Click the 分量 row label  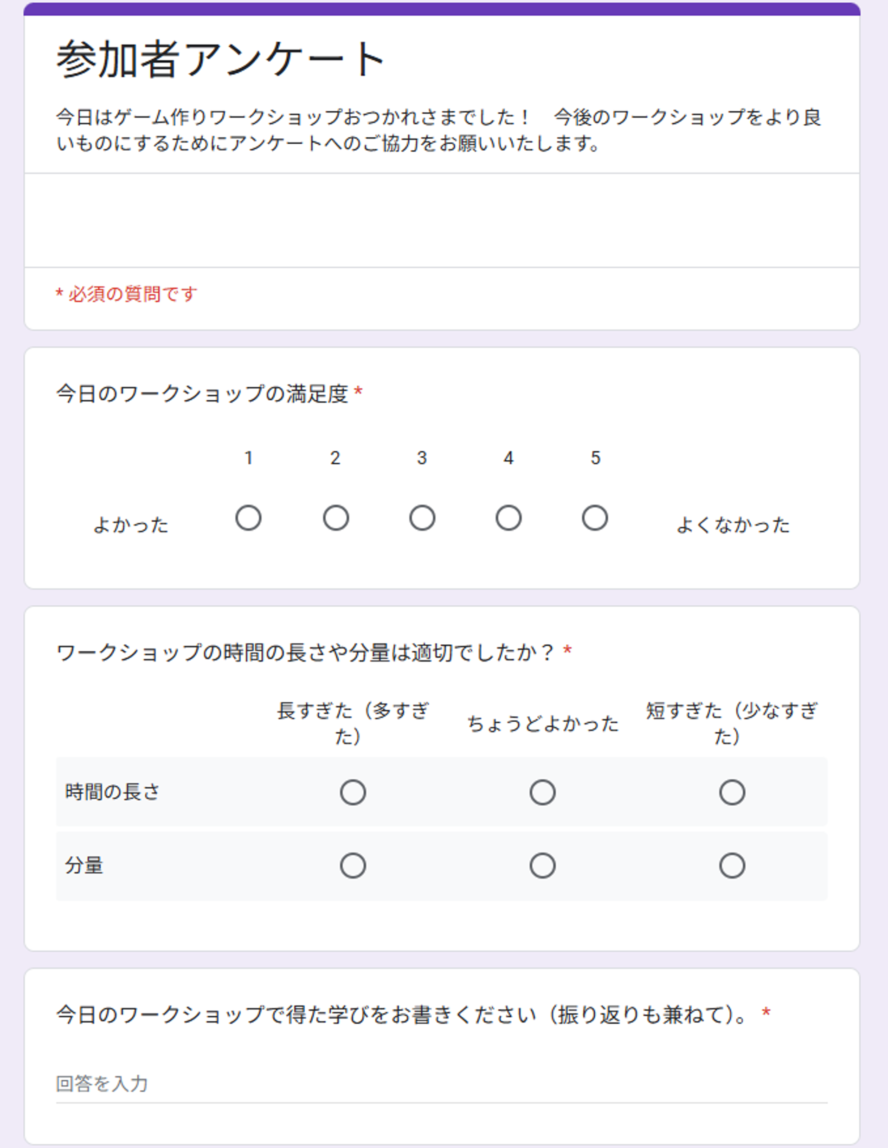tap(84, 866)
